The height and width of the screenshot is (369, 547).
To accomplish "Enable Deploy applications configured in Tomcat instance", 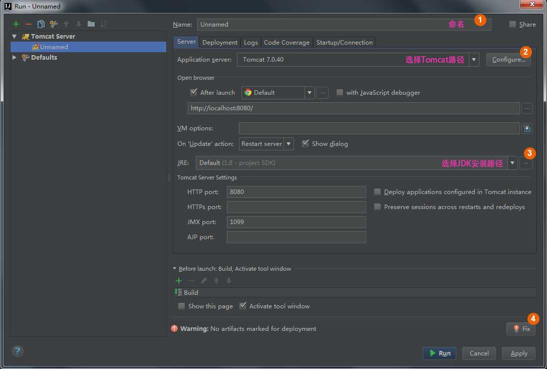I will (x=377, y=192).
